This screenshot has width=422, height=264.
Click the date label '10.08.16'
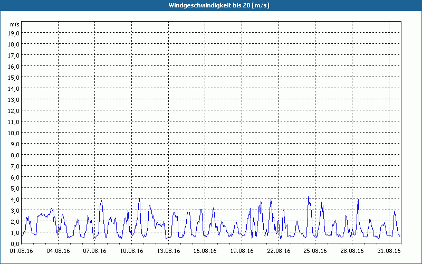(131, 251)
